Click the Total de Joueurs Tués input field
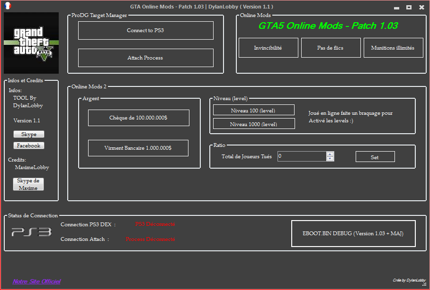Image resolution: width=430 pixels, height=290 pixels. 302,156
